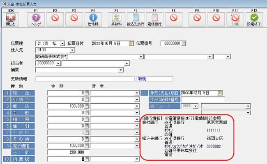Open calendar for 手形(支払)期日 date

click(x=220, y=93)
